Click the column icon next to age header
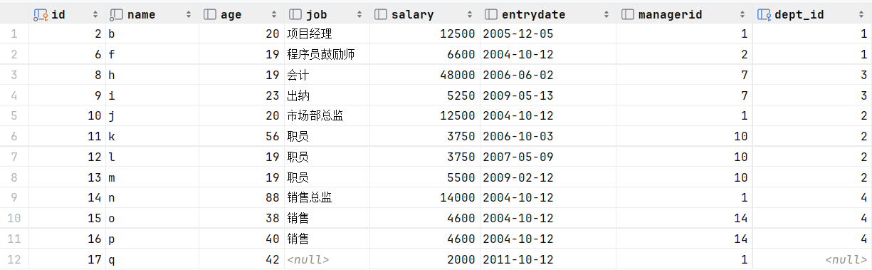The width and height of the screenshot is (872, 270). [210, 14]
